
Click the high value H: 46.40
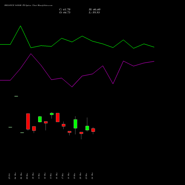pyautogui.click(x=94, y=10)
